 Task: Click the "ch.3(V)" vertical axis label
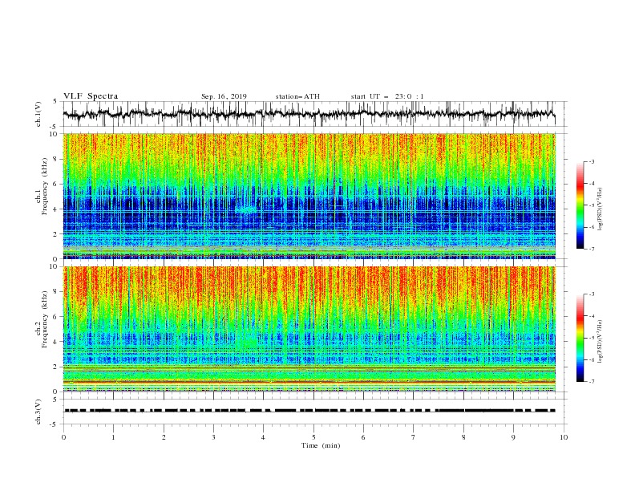coord(38,412)
